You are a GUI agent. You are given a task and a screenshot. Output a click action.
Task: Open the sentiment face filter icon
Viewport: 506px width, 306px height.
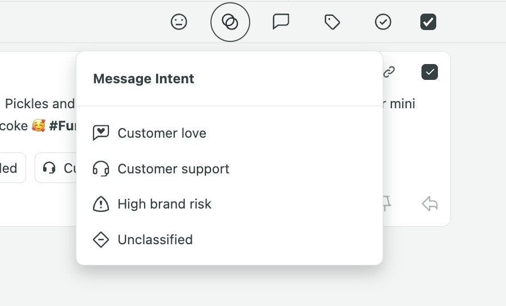179,22
